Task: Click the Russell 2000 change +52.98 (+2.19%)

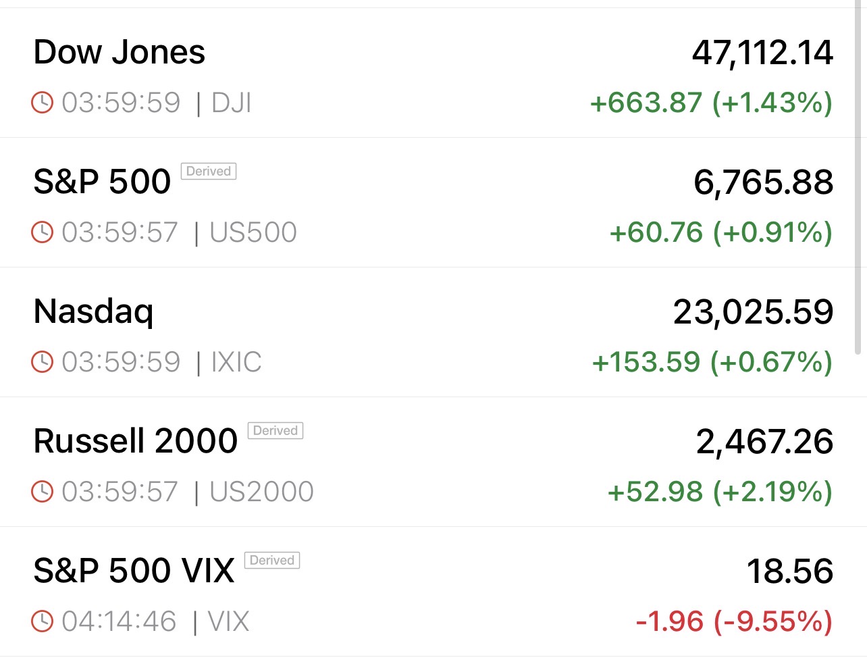Action: point(720,492)
